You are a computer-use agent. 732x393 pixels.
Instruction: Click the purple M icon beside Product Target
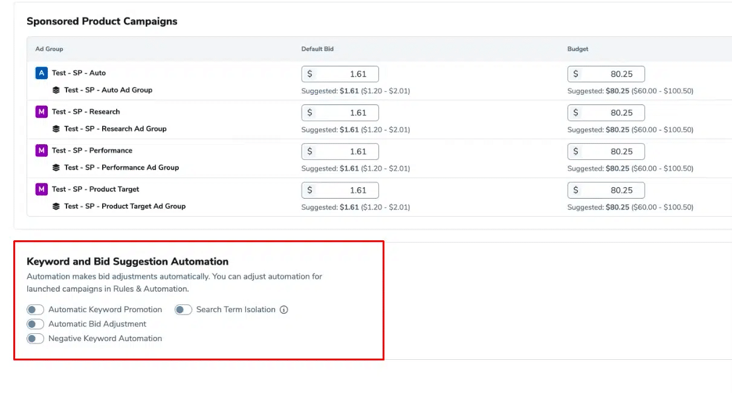[x=41, y=190]
